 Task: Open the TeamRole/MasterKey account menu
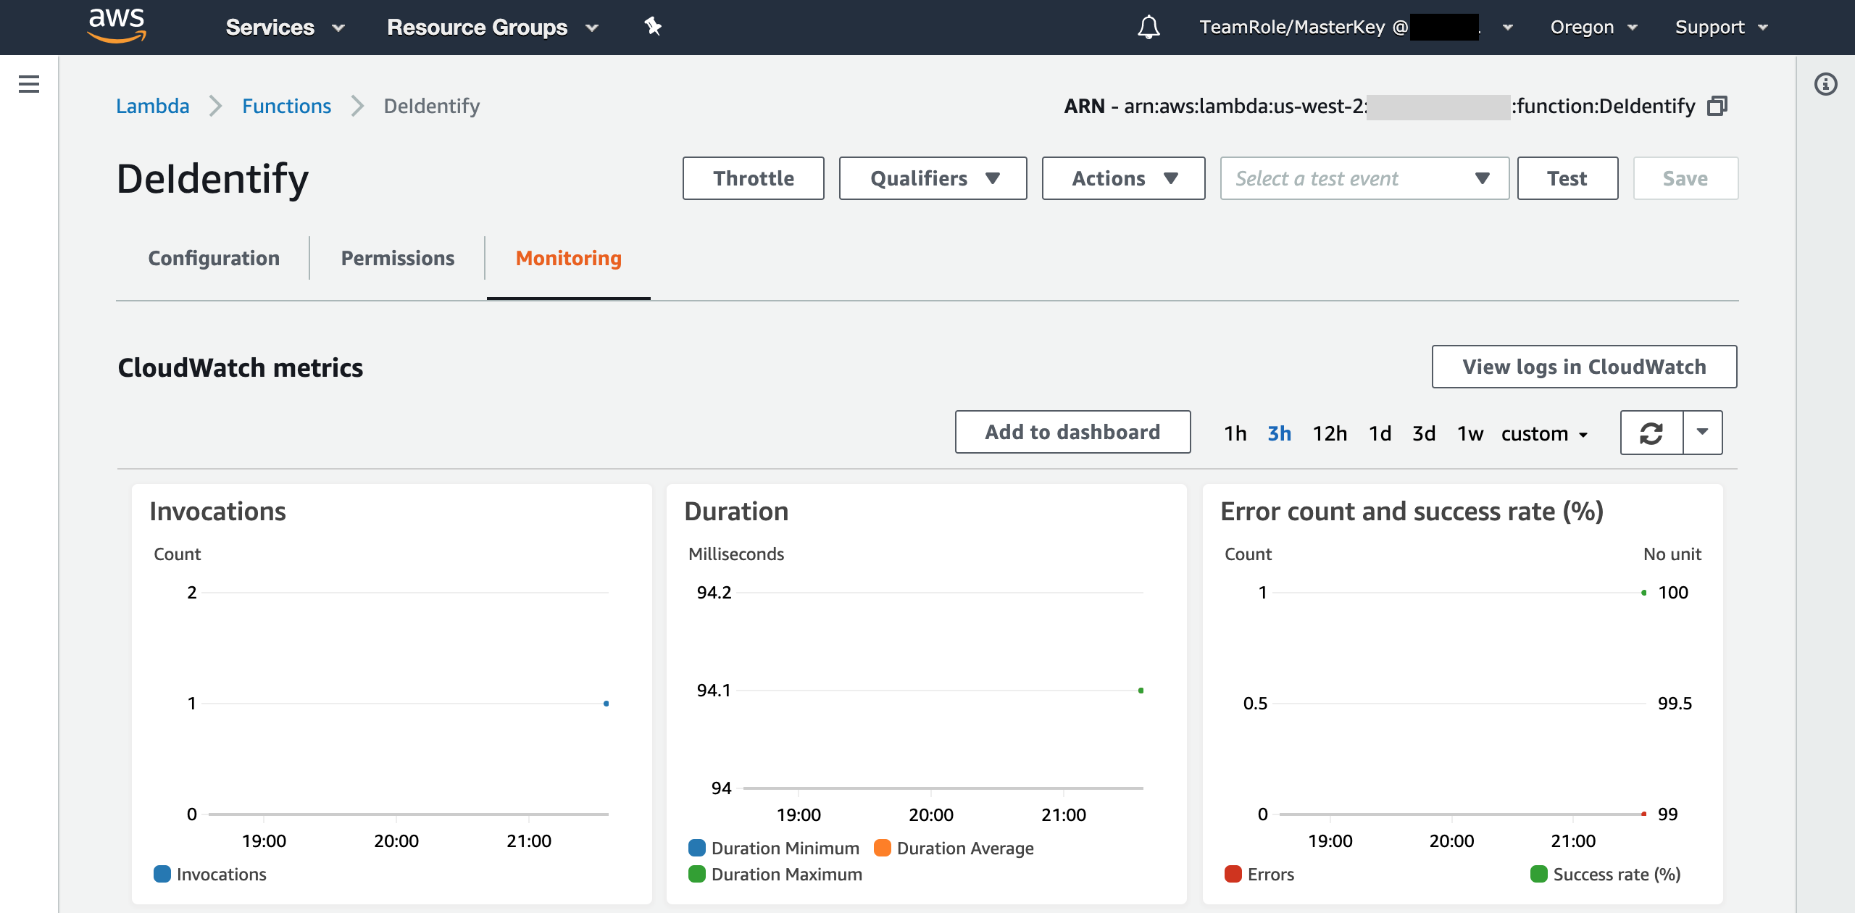click(1355, 28)
